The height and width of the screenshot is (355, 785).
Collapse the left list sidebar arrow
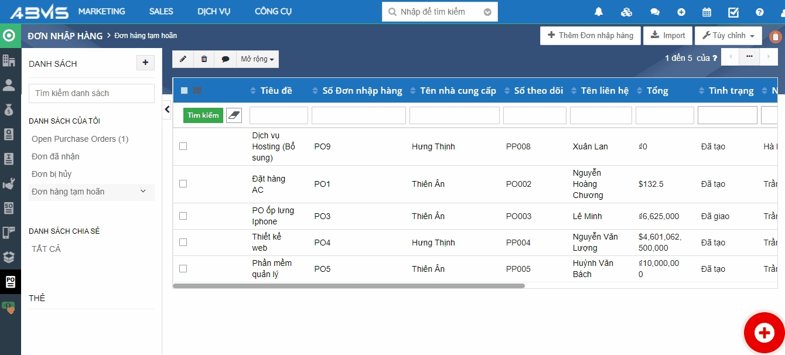167,110
